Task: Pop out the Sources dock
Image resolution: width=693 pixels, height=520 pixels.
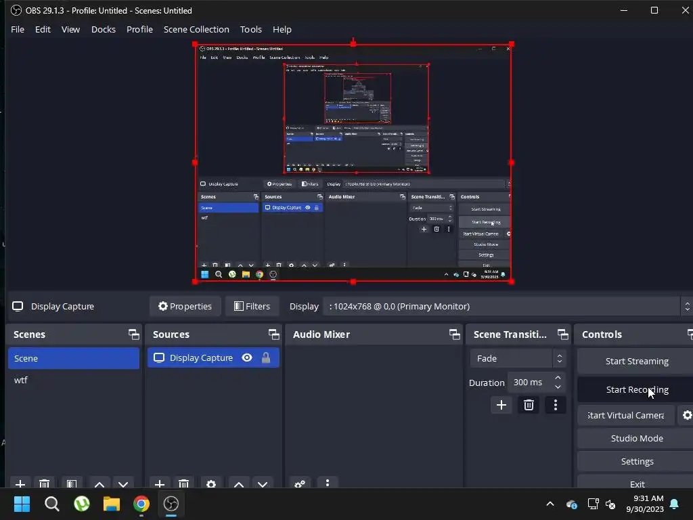Action: pyautogui.click(x=273, y=334)
